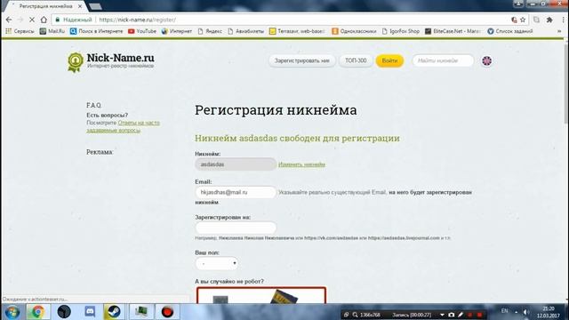
Task: Click the recorder zoom magnifier icon
Action: (x=355, y=315)
